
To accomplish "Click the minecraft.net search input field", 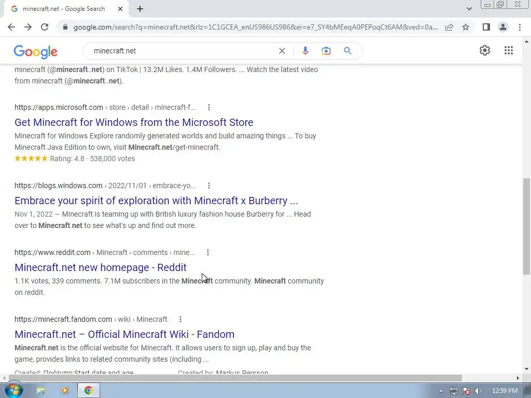I will [183, 51].
